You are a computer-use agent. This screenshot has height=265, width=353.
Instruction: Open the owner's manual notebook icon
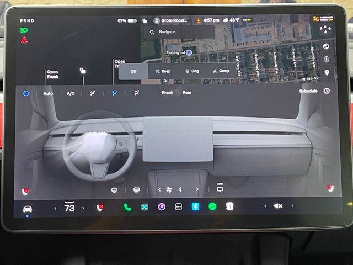pos(229,206)
